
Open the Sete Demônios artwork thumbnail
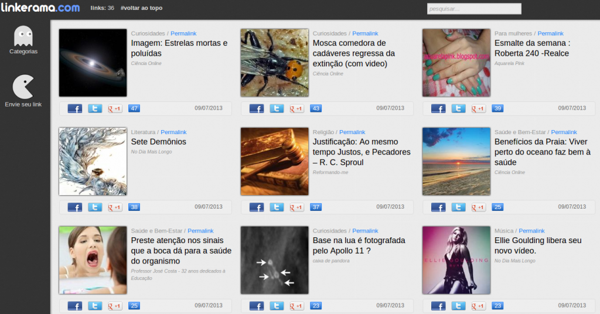93,162
